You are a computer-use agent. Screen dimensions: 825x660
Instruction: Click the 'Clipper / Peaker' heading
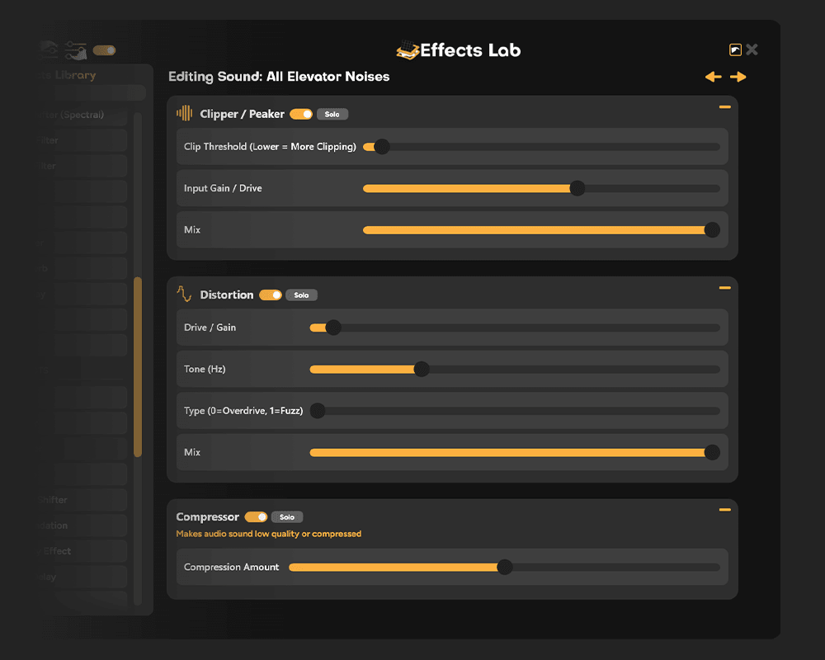click(242, 114)
